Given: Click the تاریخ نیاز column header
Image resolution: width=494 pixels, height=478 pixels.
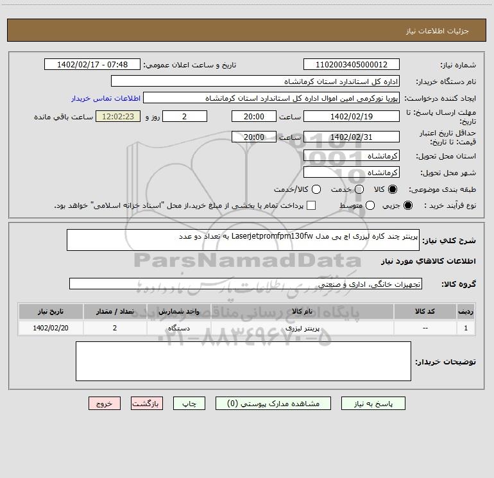Looking at the screenshot, I should [51, 312].
